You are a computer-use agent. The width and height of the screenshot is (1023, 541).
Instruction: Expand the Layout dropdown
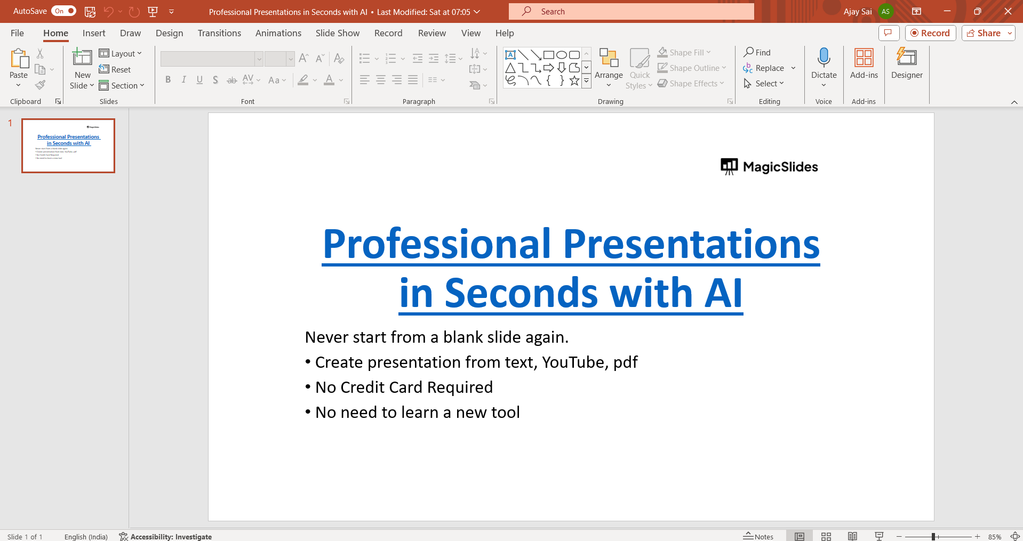121,53
